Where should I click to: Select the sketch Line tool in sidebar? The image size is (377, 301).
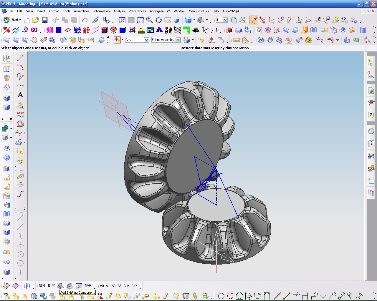tap(20, 58)
